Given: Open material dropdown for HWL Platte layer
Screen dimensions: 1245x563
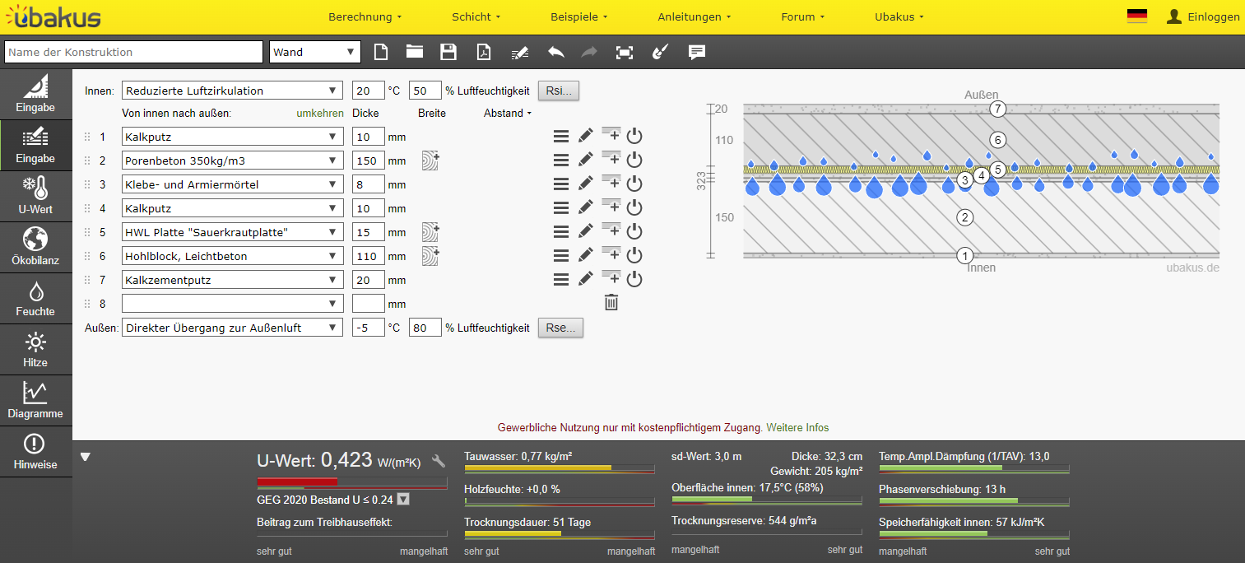Looking at the screenshot, I should 232,232.
